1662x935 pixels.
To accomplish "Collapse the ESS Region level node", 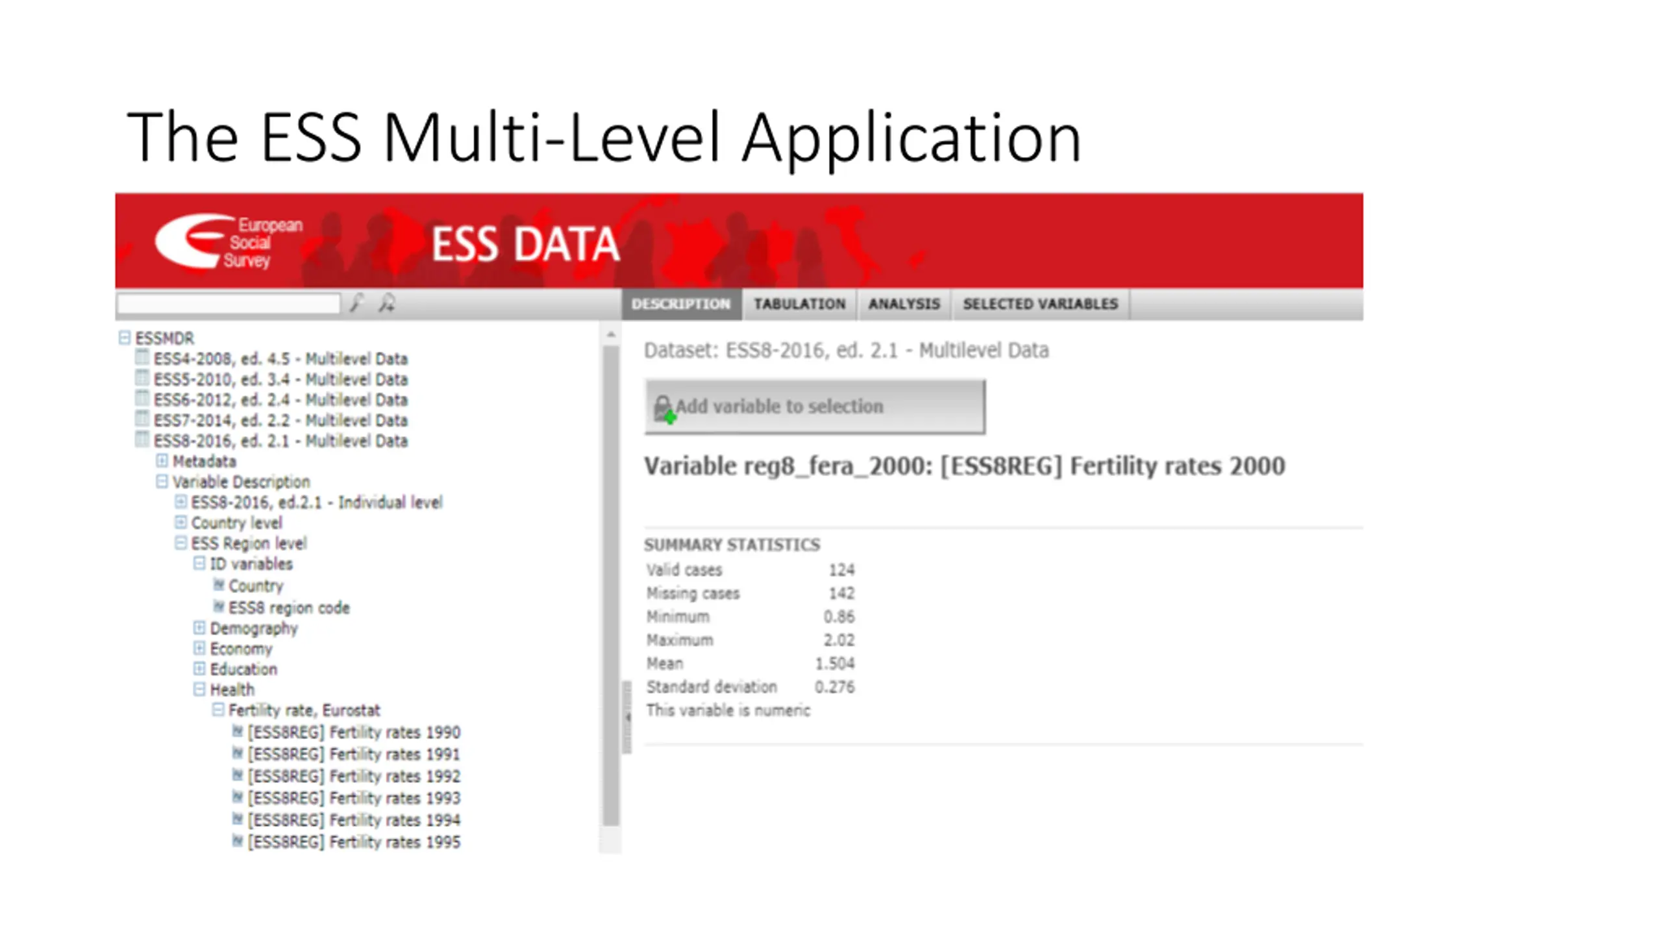I will [181, 543].
